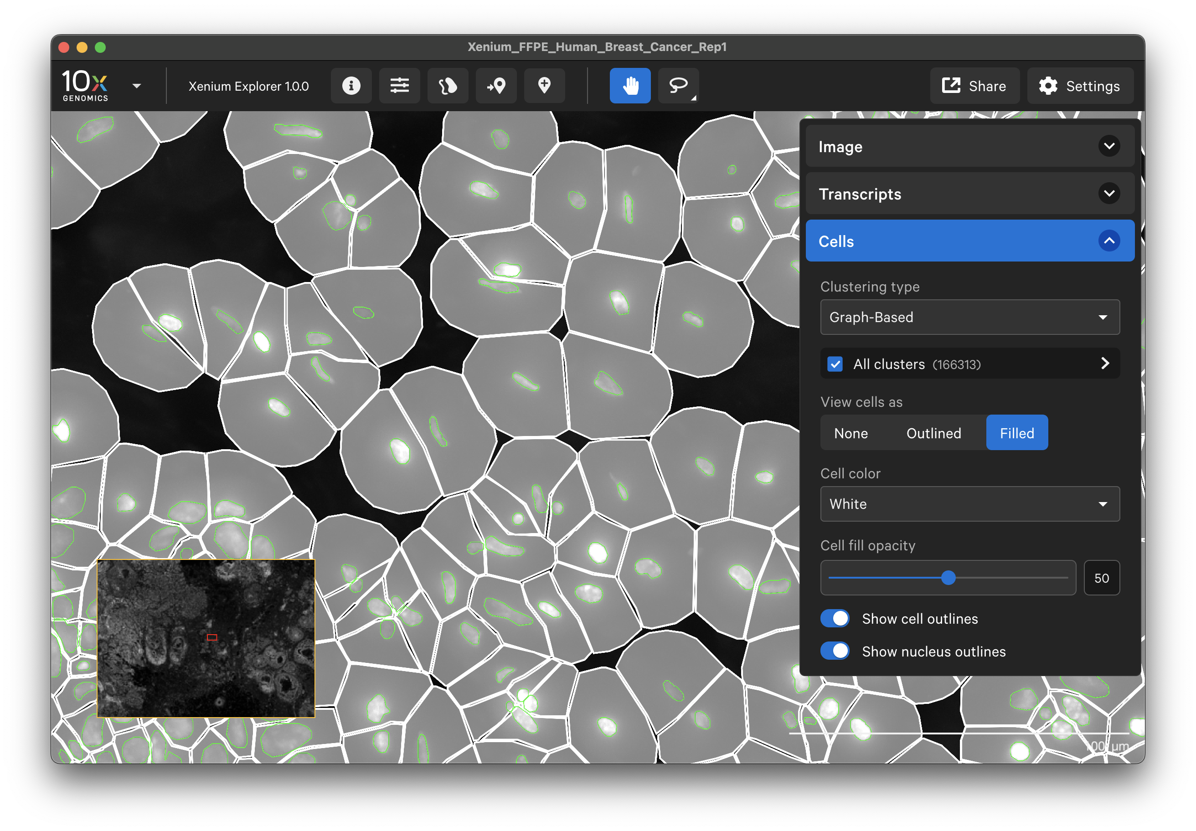1196x831 pixels.
Task: Click the cell groups toolbar icon
Action: 448,85
